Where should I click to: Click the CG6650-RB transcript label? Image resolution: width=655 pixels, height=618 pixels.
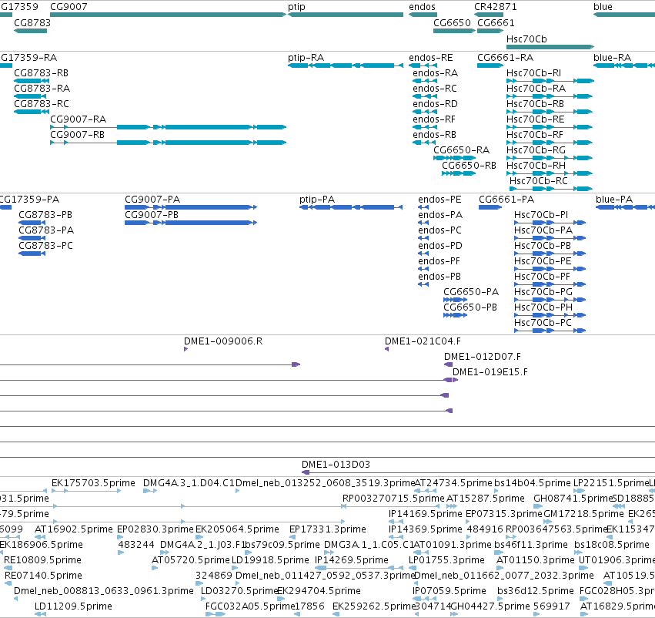coord(469,166)
